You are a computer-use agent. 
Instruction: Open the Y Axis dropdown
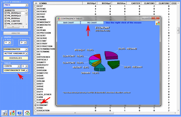25,42
